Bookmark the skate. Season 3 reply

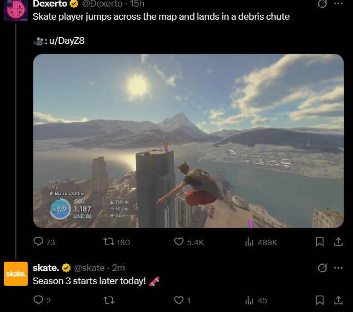tap(320, 300)
